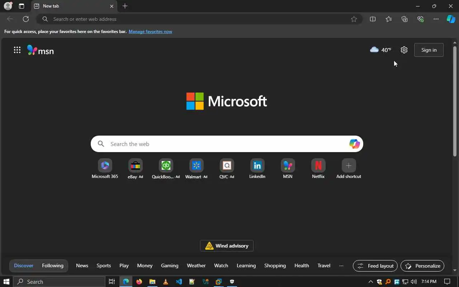Open the Shopping category
The image size is (459, 287).
coord(275,265)
